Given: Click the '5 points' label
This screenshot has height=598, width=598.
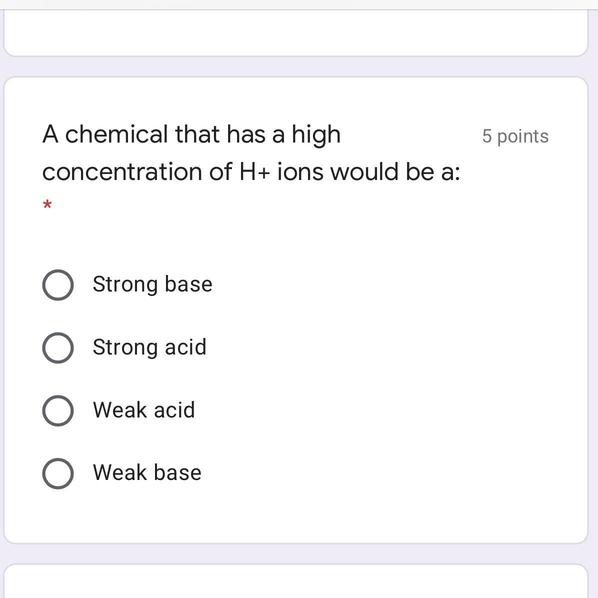Looking at the screenshot, I should [515, 136].
